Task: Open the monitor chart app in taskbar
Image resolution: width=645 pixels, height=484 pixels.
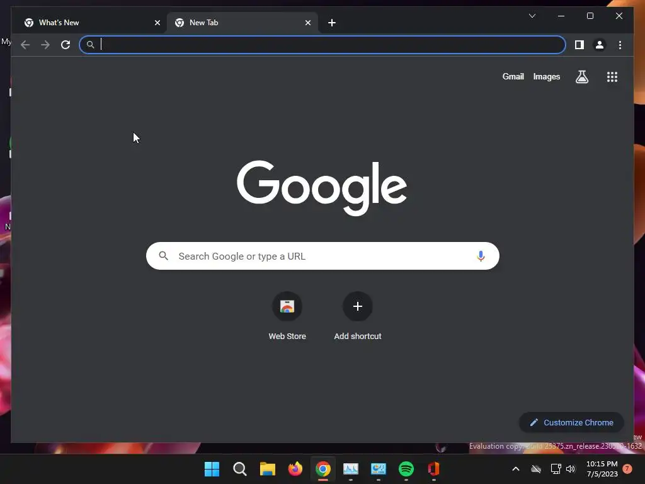Action: click(350, 469)
